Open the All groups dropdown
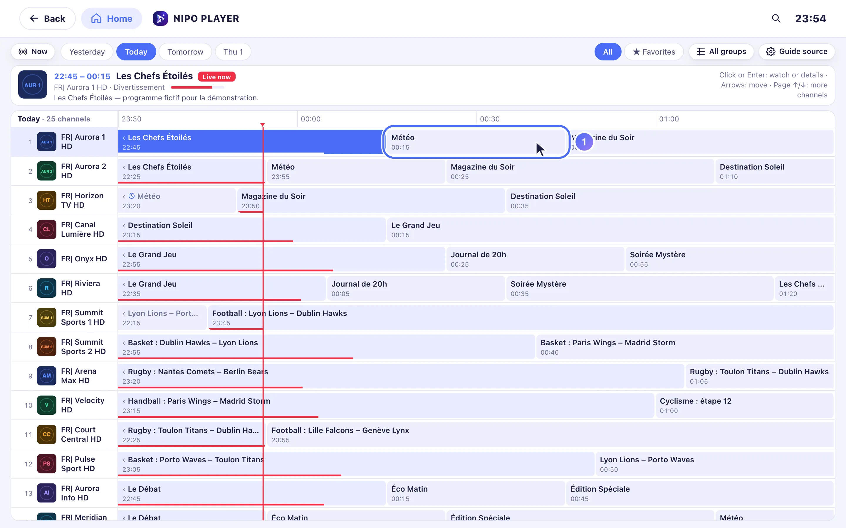Image resolution: width=846 pixels, height=528 pixels. click(x=721, y=52)
